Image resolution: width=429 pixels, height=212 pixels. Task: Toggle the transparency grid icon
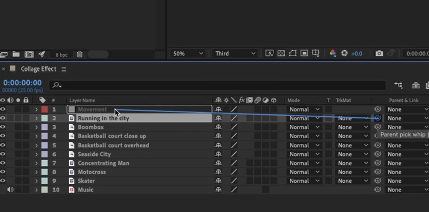coord(281,53)
